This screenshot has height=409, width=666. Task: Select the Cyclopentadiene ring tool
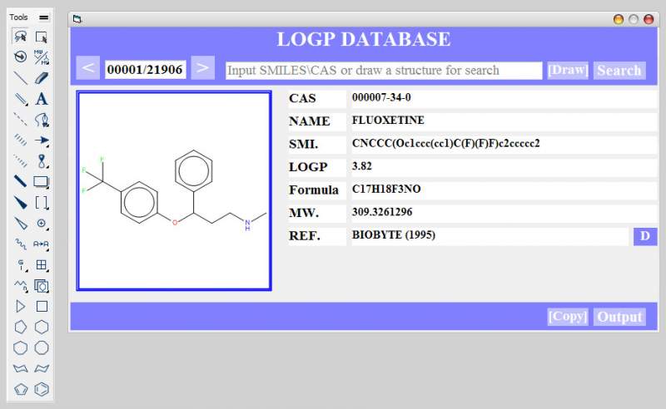[20, 389]
